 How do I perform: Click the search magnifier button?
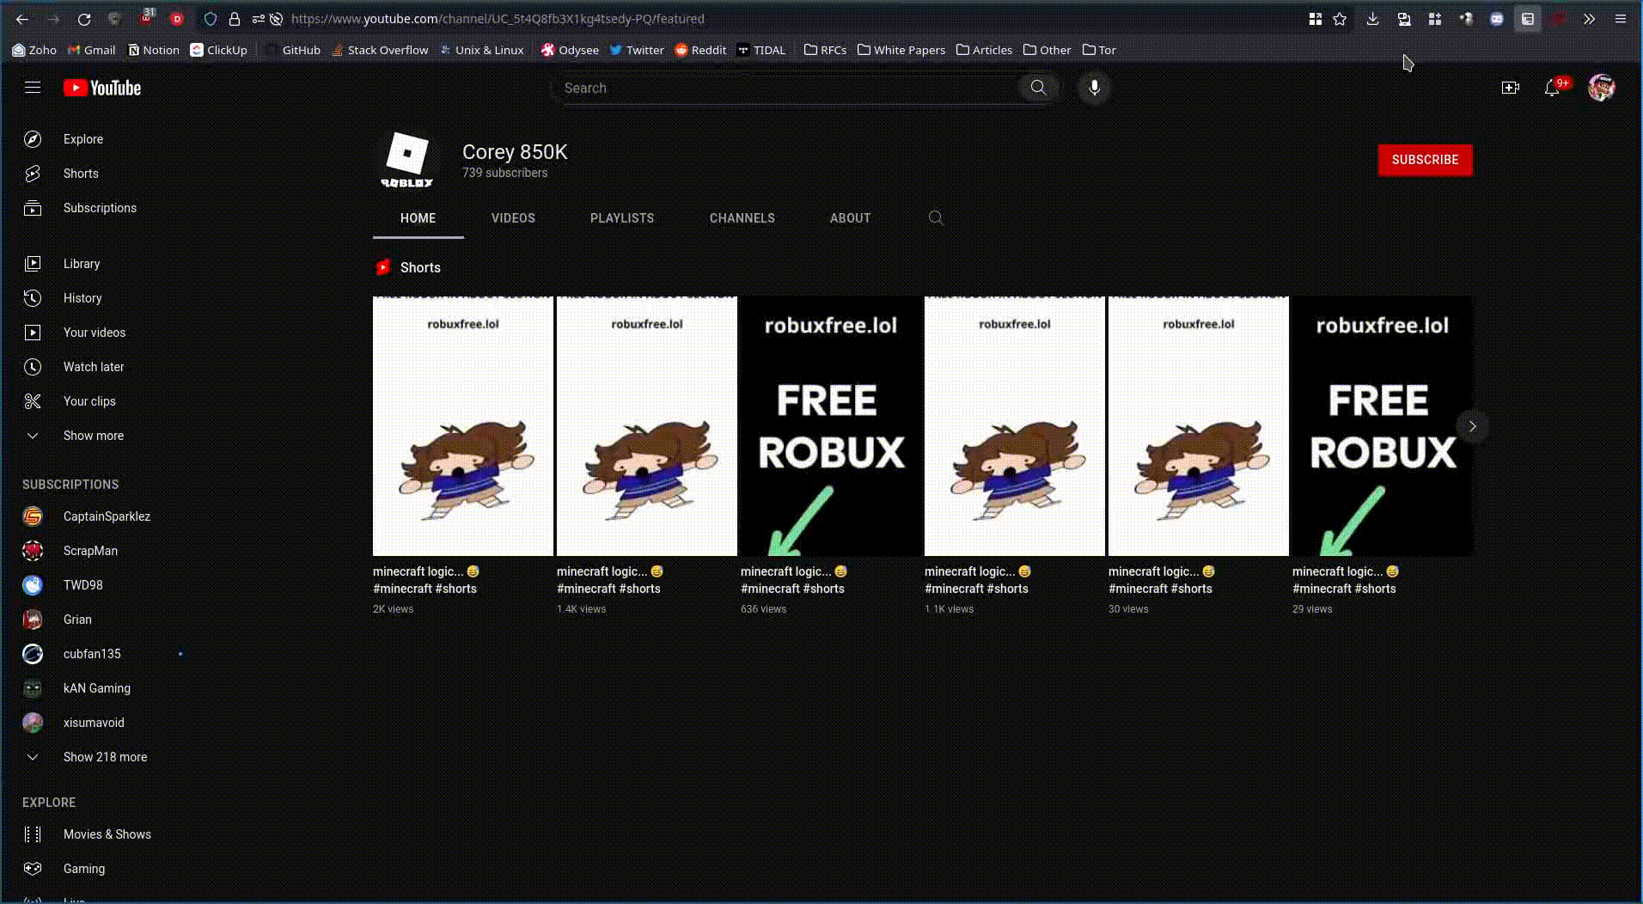click(x=1038, y=88)
